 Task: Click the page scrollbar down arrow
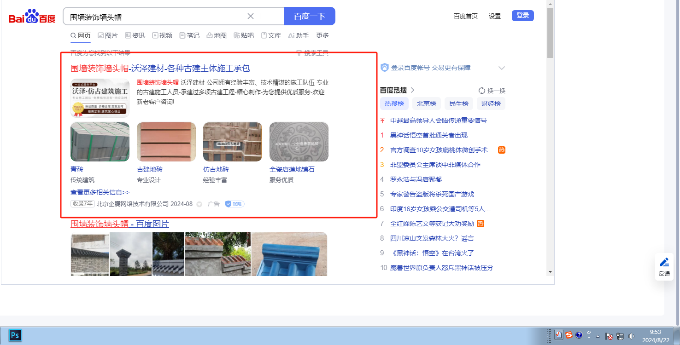[550, 272]
